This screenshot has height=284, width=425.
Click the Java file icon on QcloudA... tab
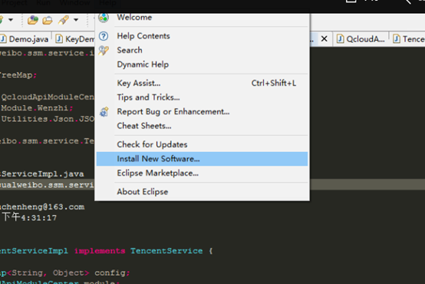(340, 39)
